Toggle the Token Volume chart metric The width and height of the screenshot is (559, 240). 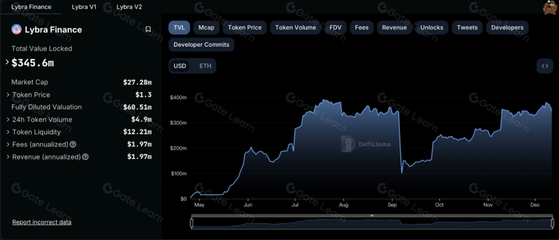(296, 27)
